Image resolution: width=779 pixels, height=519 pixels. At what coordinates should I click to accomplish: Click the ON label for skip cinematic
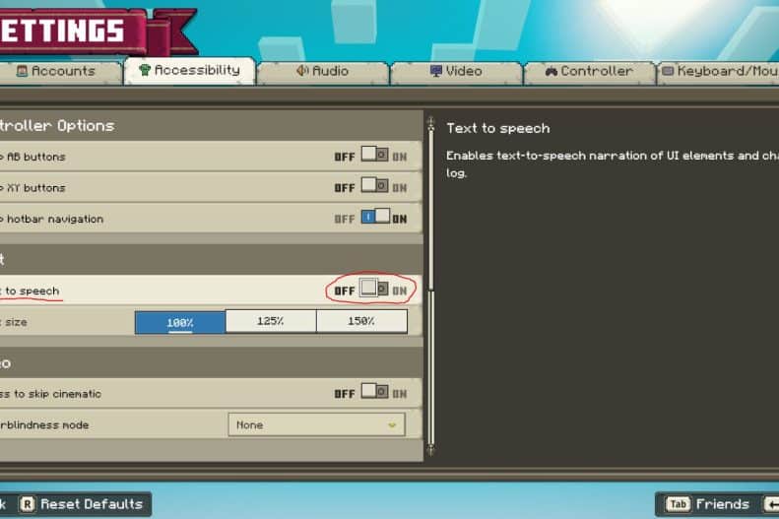click(x=400, y=394)
